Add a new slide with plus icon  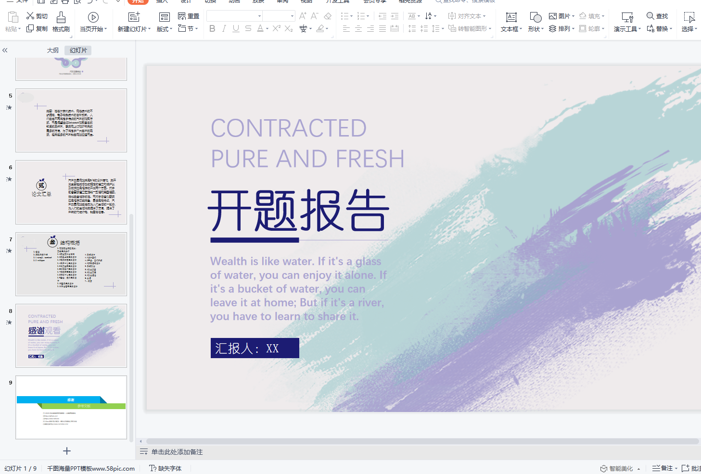point(67,451)
